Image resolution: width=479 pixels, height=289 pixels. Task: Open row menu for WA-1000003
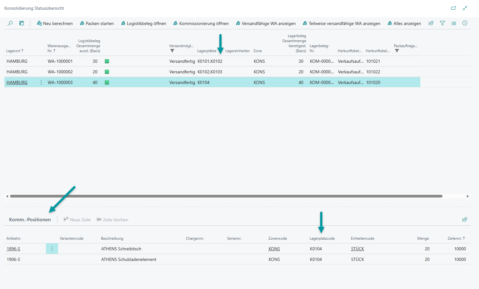pos(41,82)
